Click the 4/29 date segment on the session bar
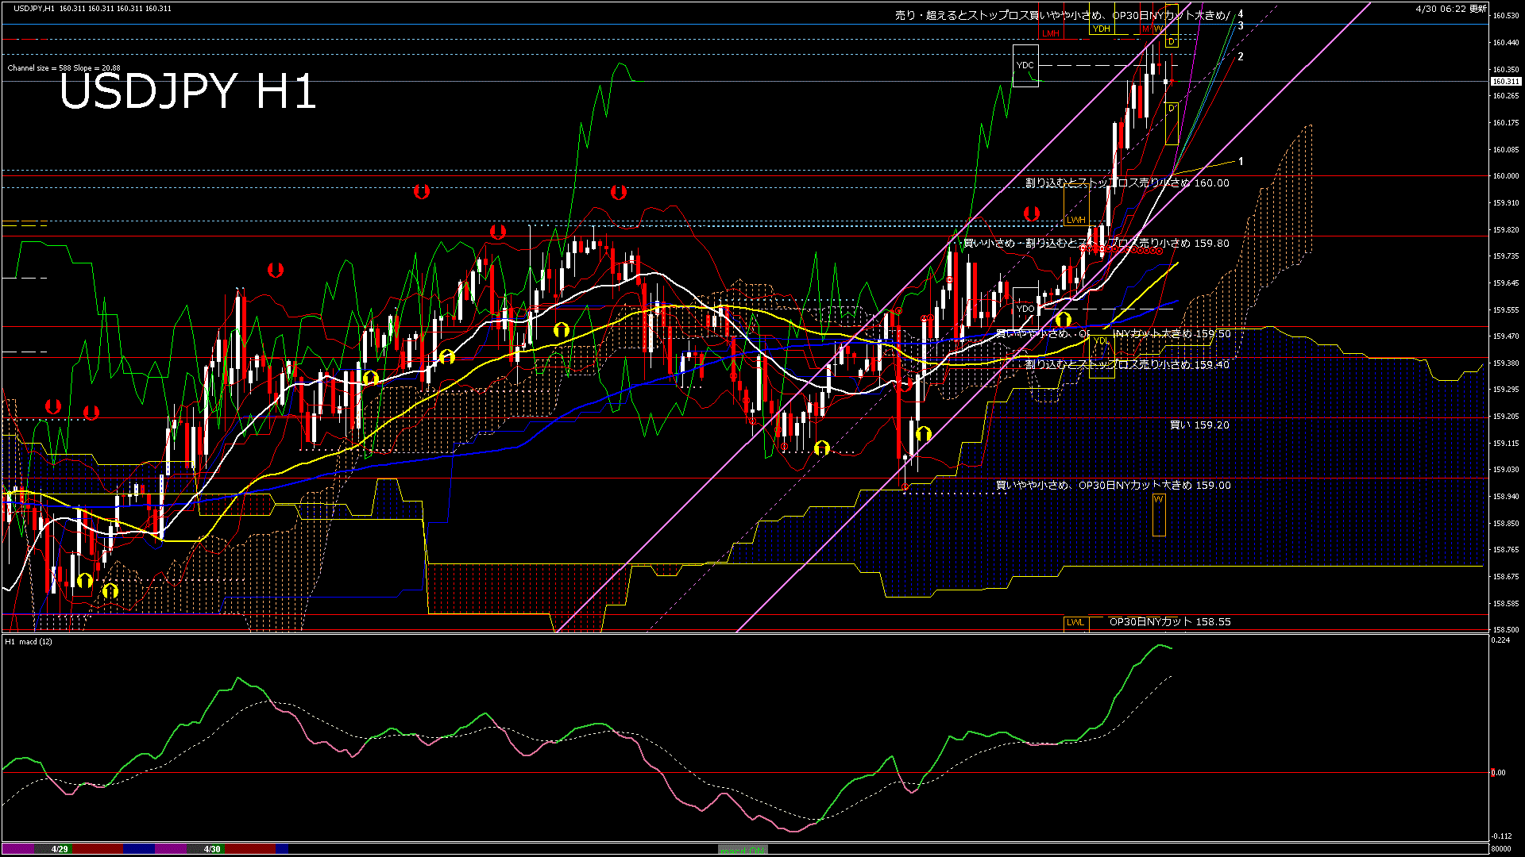This screenshot has width=1525, height=857. click(60, 849)
